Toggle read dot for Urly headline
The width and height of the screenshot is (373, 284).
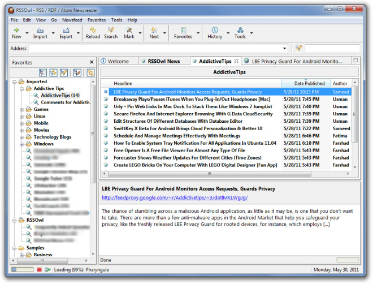click(x=106, y=106)
